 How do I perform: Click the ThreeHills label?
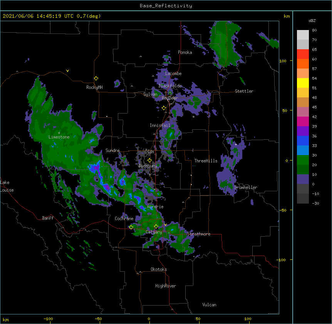point(206,161)
